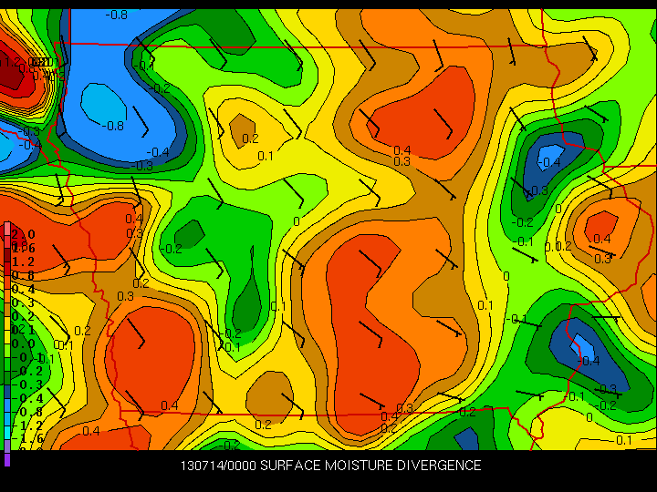Click the navy legend swatch between -0.3 and -0.4
This screenshot has width=657, height=492.
pos(7,392)
